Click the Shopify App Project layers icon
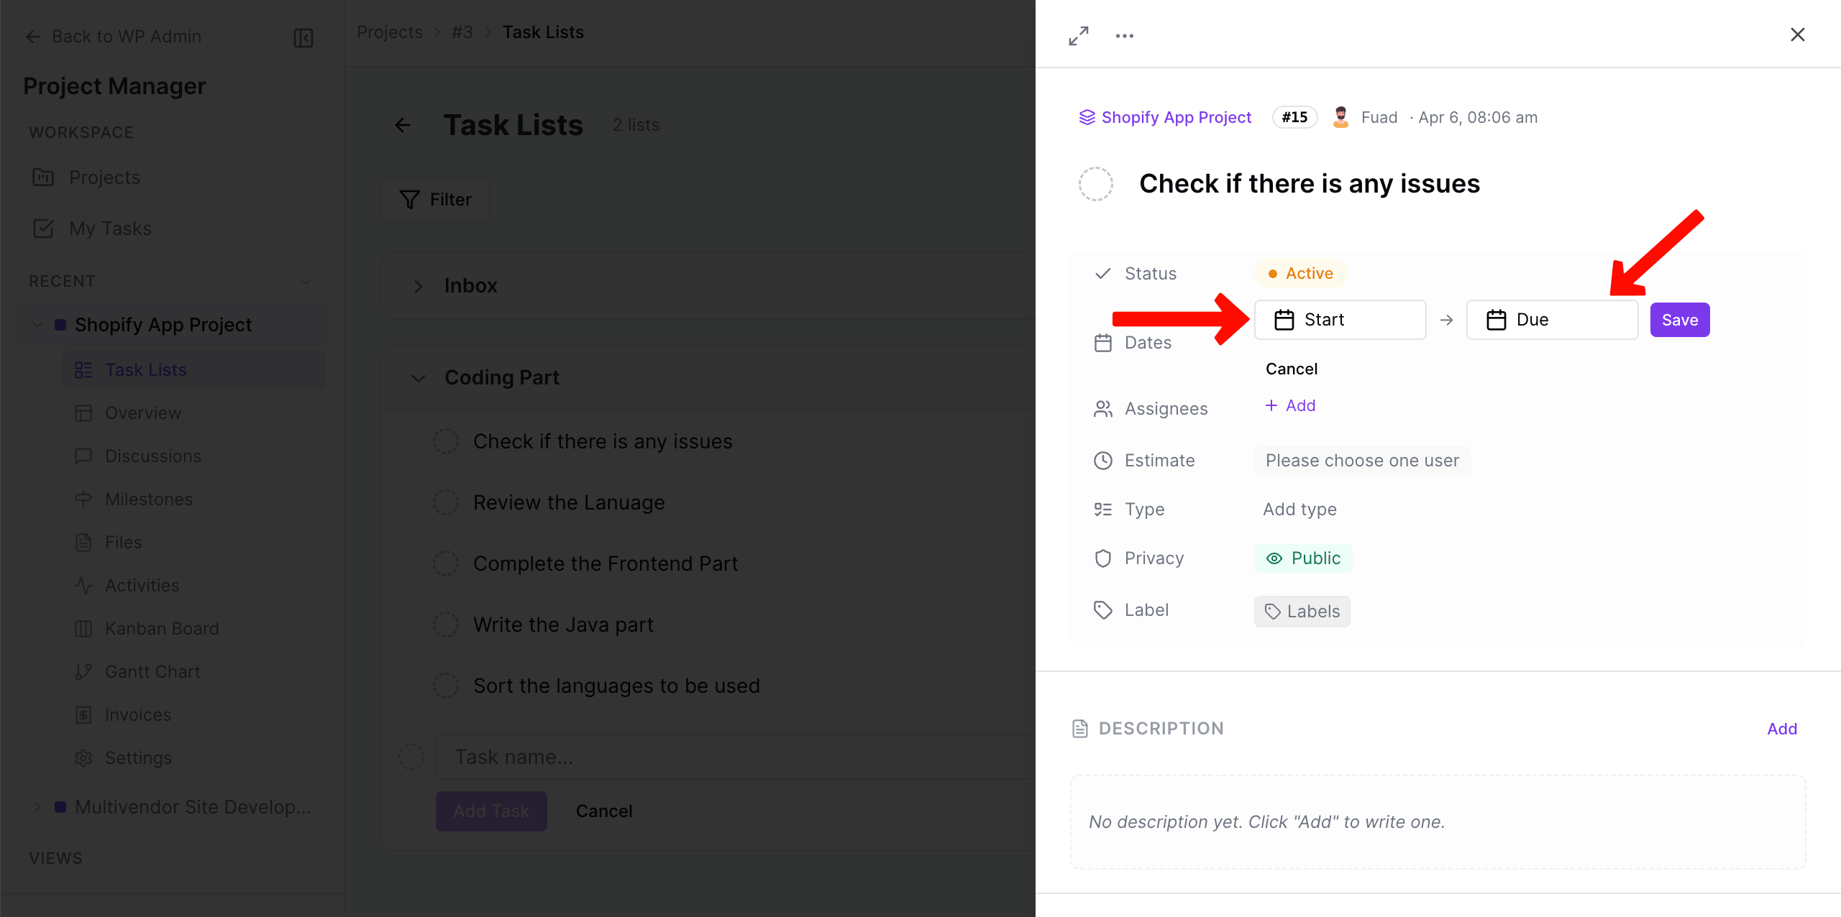Viewport: 1841px width, 917px height. [x=1087, y=117]
